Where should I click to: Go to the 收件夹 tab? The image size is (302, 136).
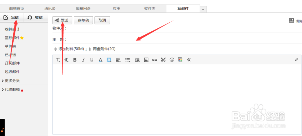click(150, 8)
